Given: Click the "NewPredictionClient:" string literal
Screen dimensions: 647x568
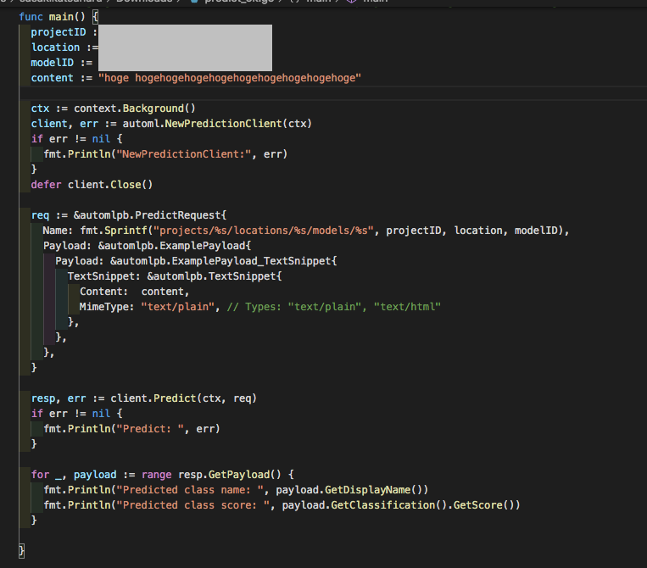Looking at the screenshot, I should coord(184,154).
